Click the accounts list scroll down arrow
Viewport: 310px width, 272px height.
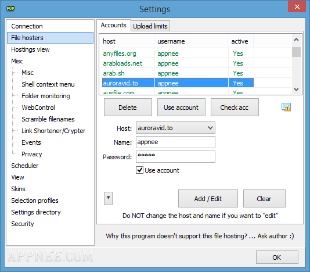[296, 90]
